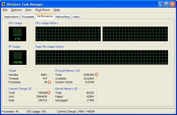Click the right CPU Usage History graph
177x115 pixels.
coord(135,34)
